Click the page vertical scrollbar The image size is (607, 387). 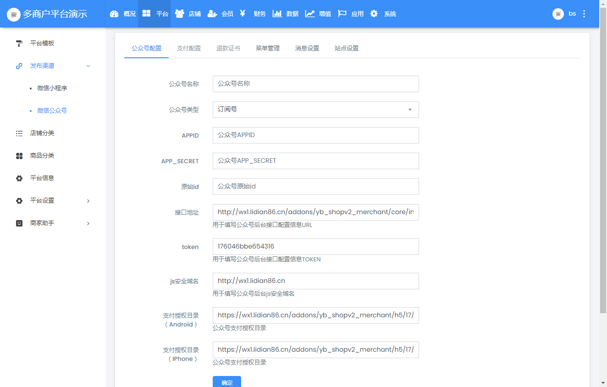[603, 160]
